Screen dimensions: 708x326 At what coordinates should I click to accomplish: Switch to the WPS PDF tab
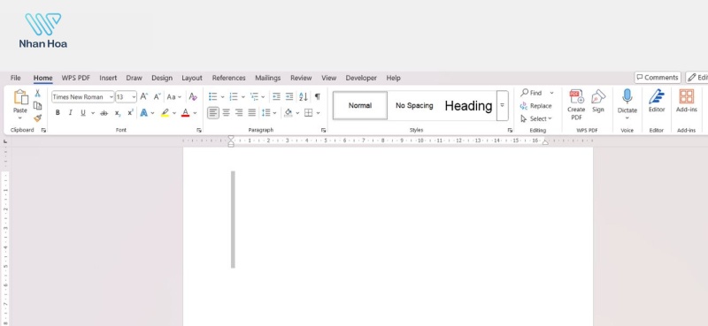coord(76,78)
